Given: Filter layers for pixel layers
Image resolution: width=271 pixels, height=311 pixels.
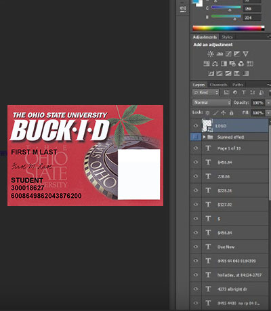Looking at the screenshot, I should 226,93.
